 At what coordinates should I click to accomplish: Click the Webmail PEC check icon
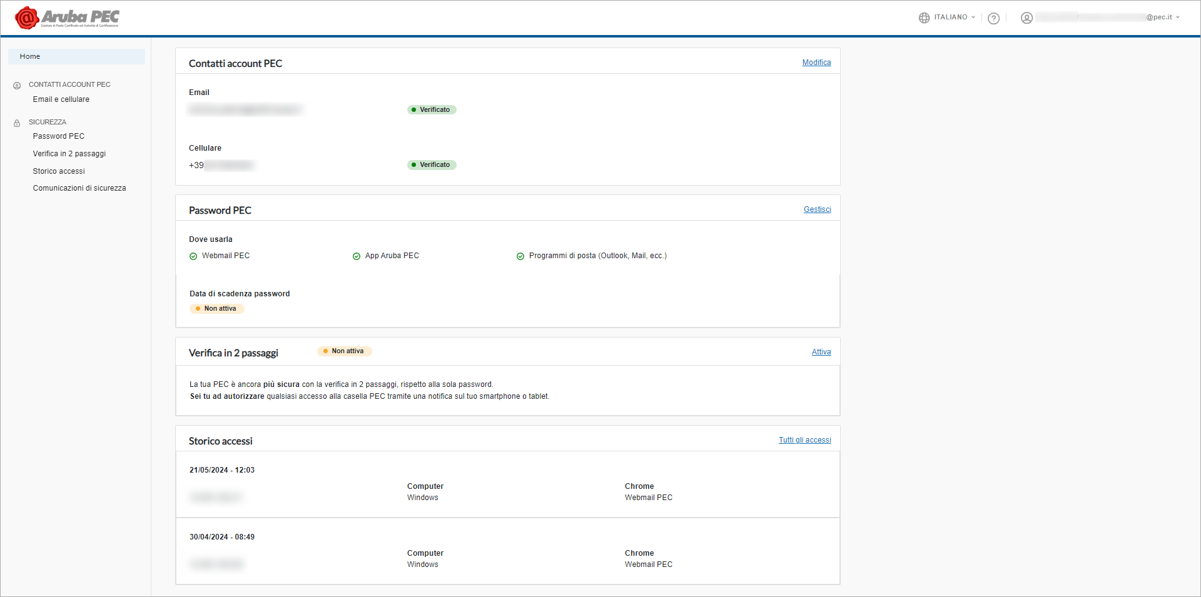[x=193, y=256]
